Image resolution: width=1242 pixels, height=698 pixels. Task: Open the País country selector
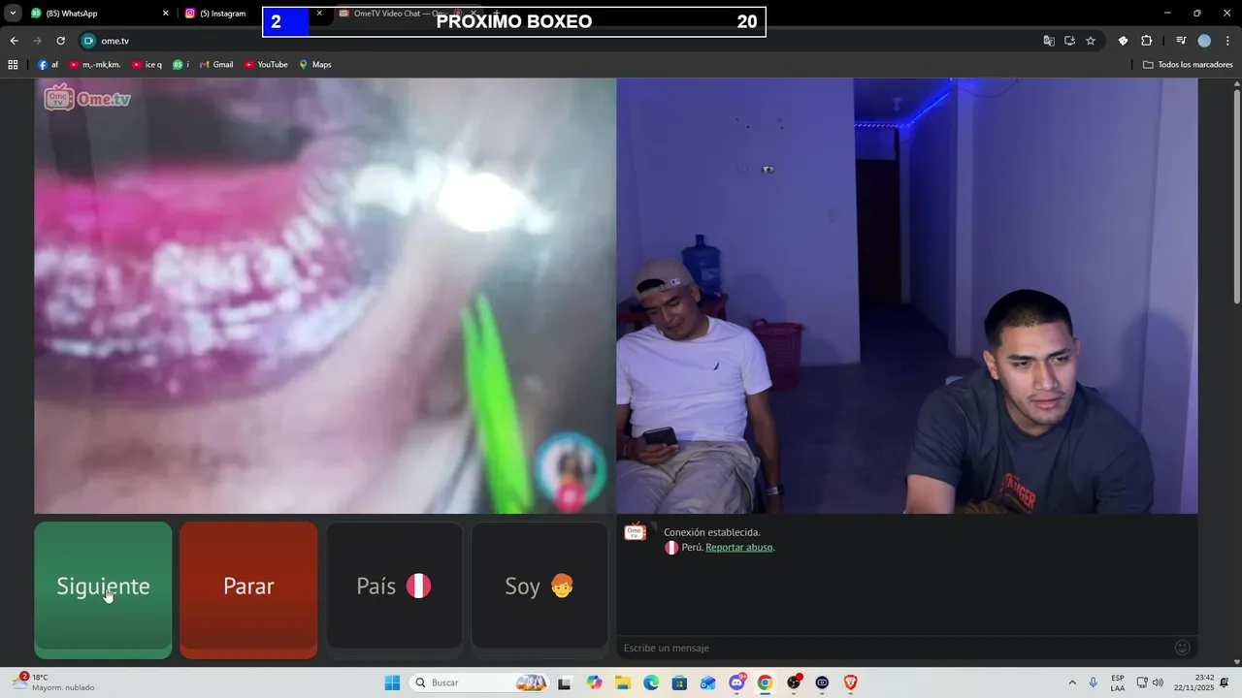(x=394, y=586)
